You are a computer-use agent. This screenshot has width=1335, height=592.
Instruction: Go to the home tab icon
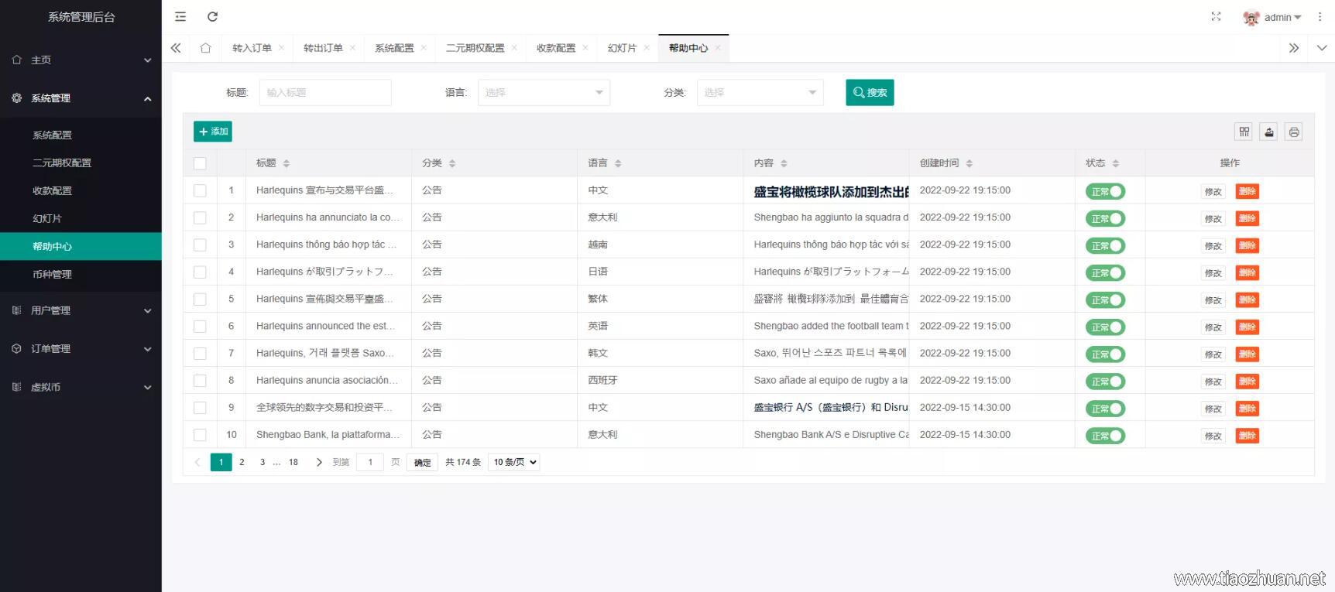205,48
